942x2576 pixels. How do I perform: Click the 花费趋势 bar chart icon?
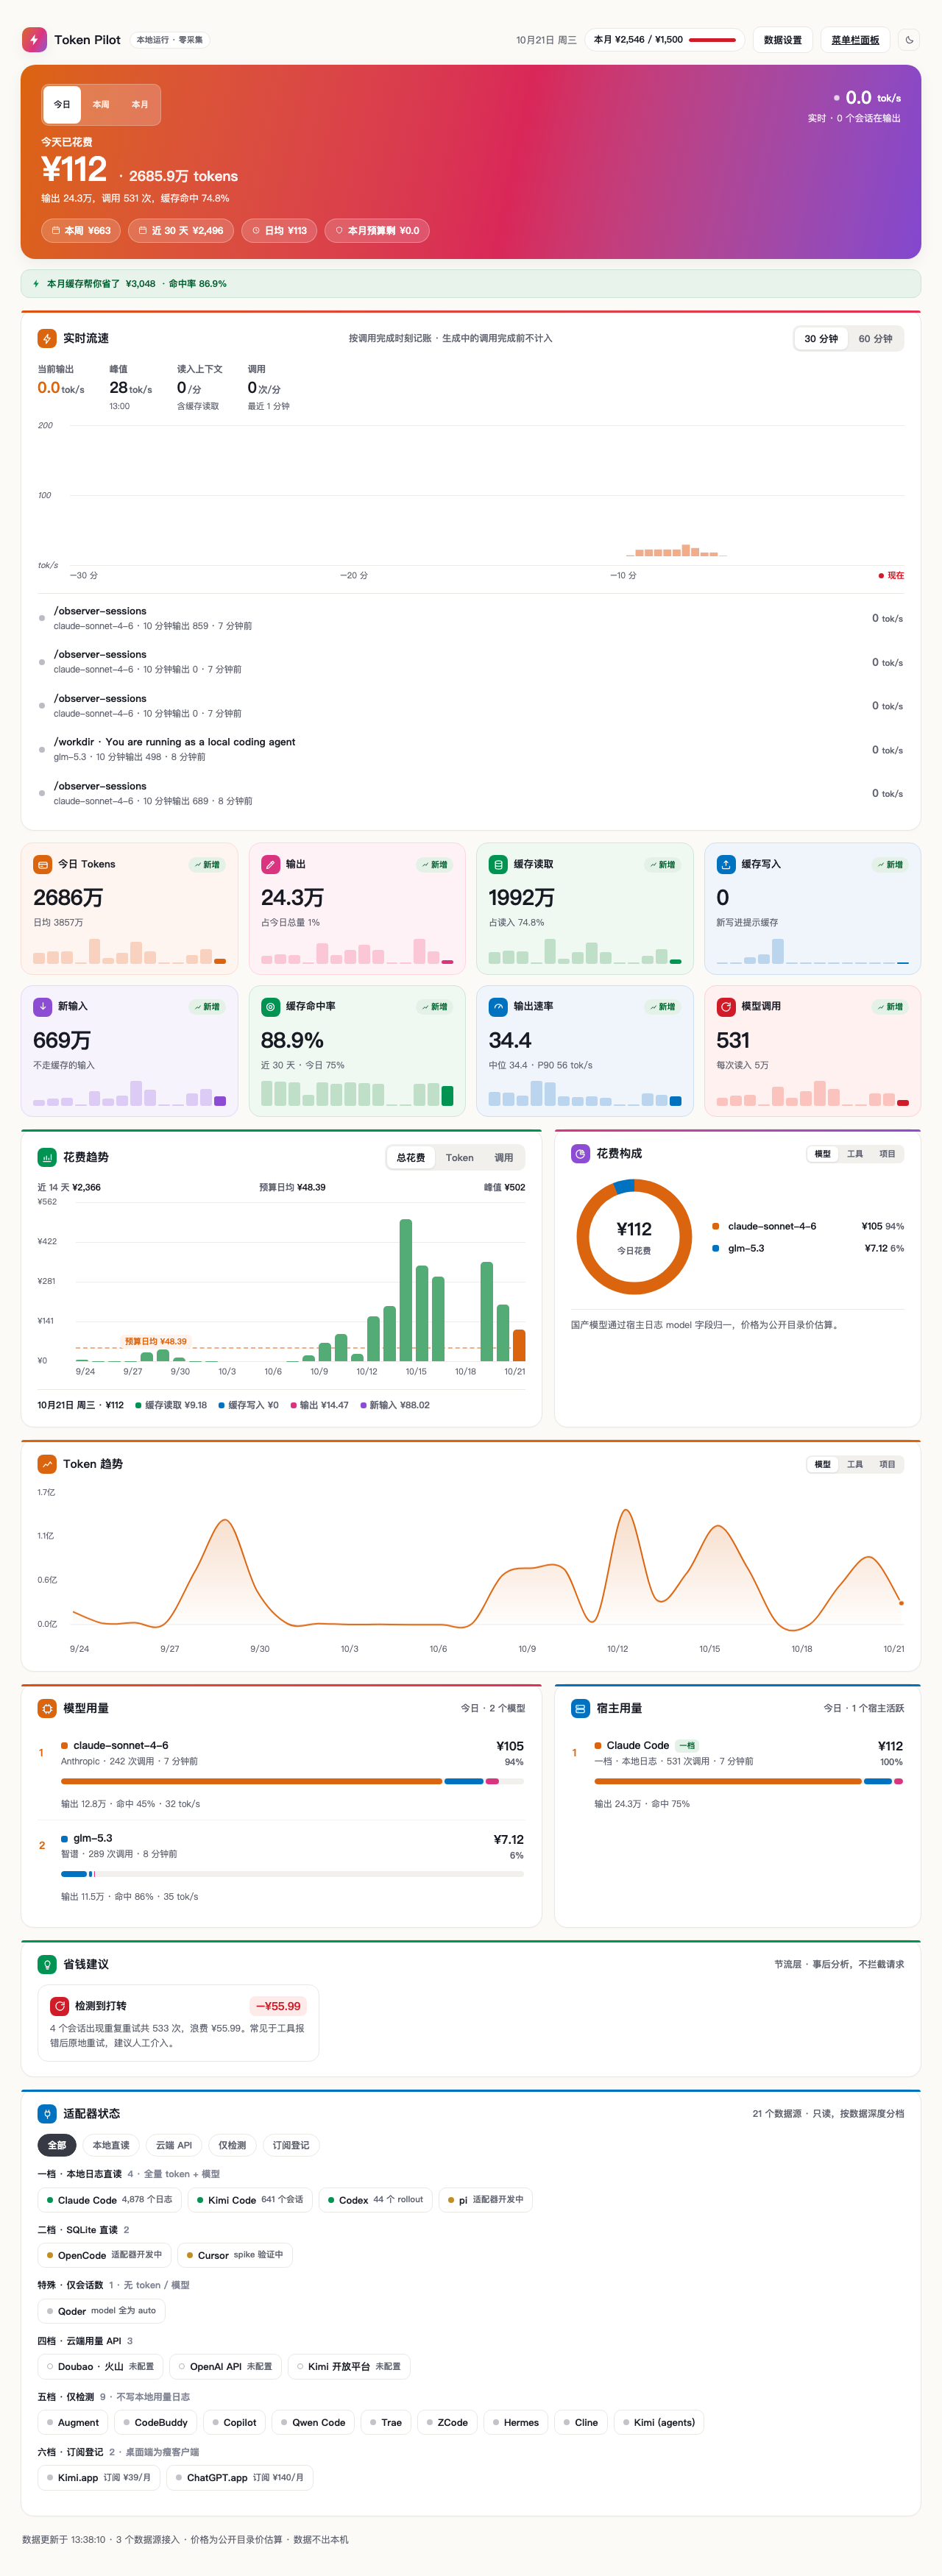tap(47, 1157)
